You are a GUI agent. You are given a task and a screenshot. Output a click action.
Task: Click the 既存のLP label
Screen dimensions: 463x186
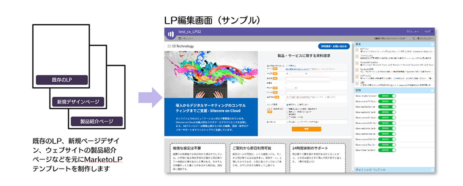pos(62,80)
